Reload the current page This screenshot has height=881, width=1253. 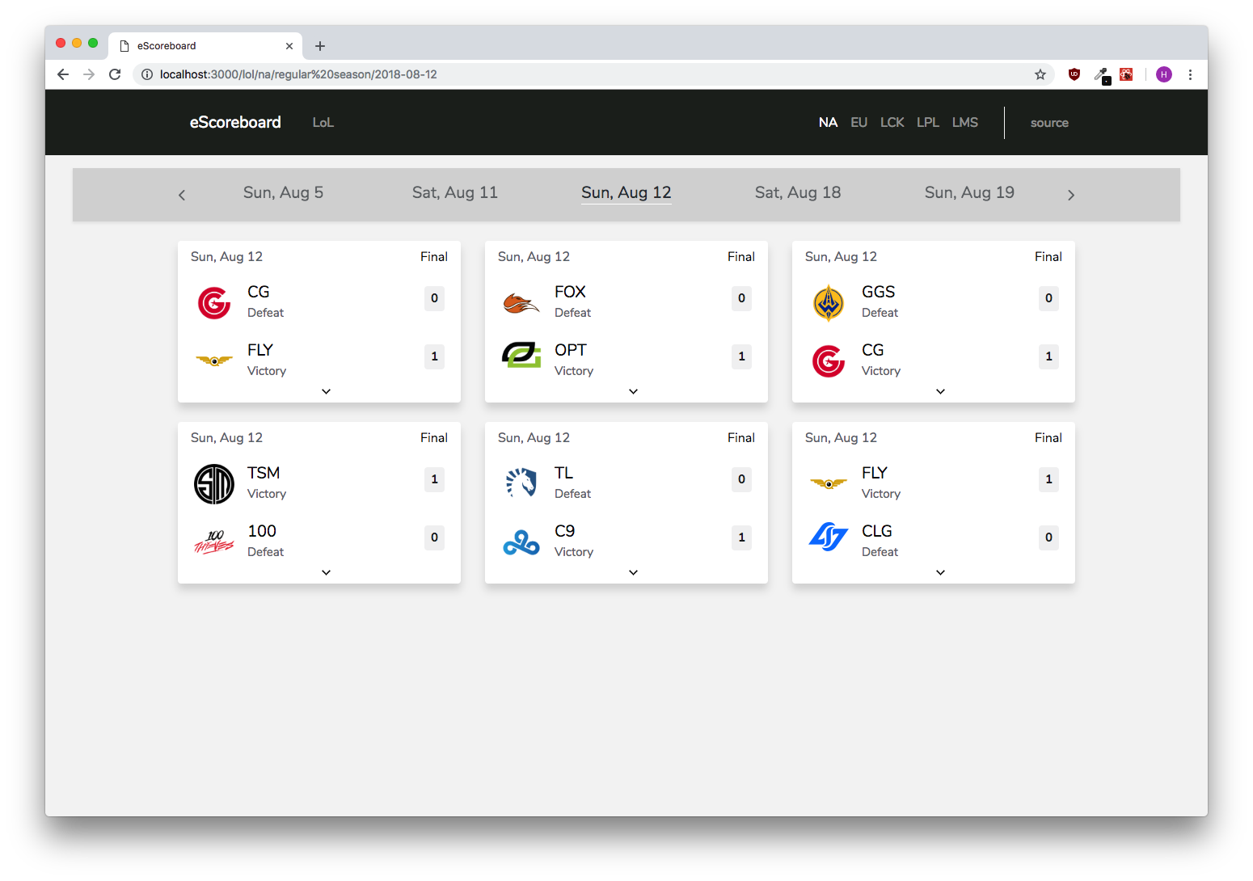(x=115, y=74)
